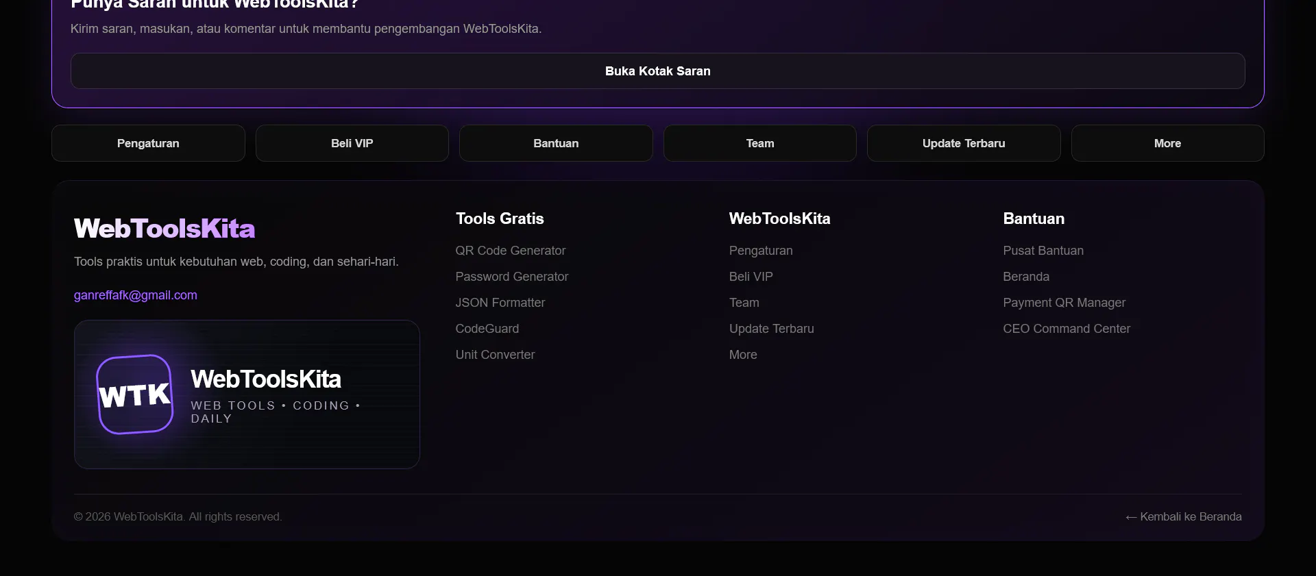The width and height of the screenshot is (1316, 576).
Task: Open the Pusat Bantuan link
Action: pos(1043,251)
